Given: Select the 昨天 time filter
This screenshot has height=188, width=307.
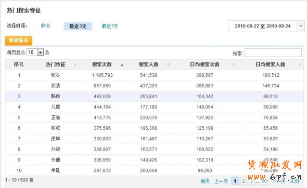Looking at the screenshot, I should [x=46, y=26].
